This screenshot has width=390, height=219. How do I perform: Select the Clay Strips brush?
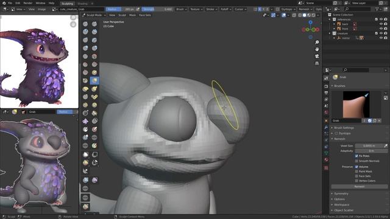(94, 32)
